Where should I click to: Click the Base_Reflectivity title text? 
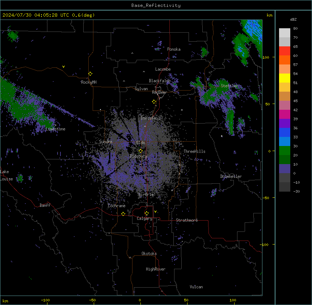point(156,5)
